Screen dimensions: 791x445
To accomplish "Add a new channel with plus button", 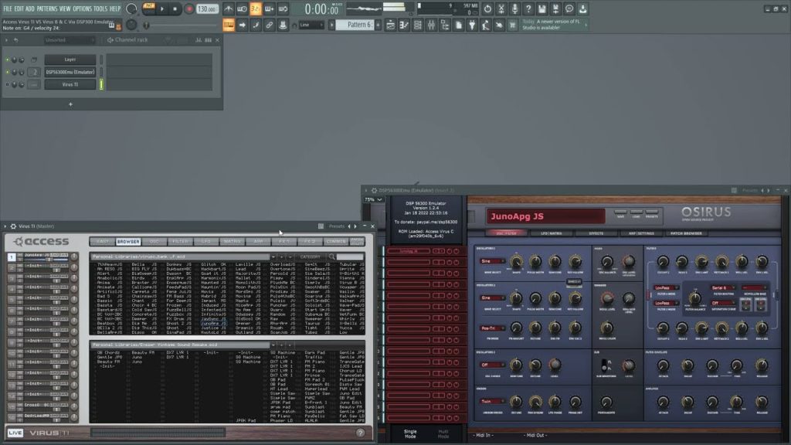I will (70, 104).
